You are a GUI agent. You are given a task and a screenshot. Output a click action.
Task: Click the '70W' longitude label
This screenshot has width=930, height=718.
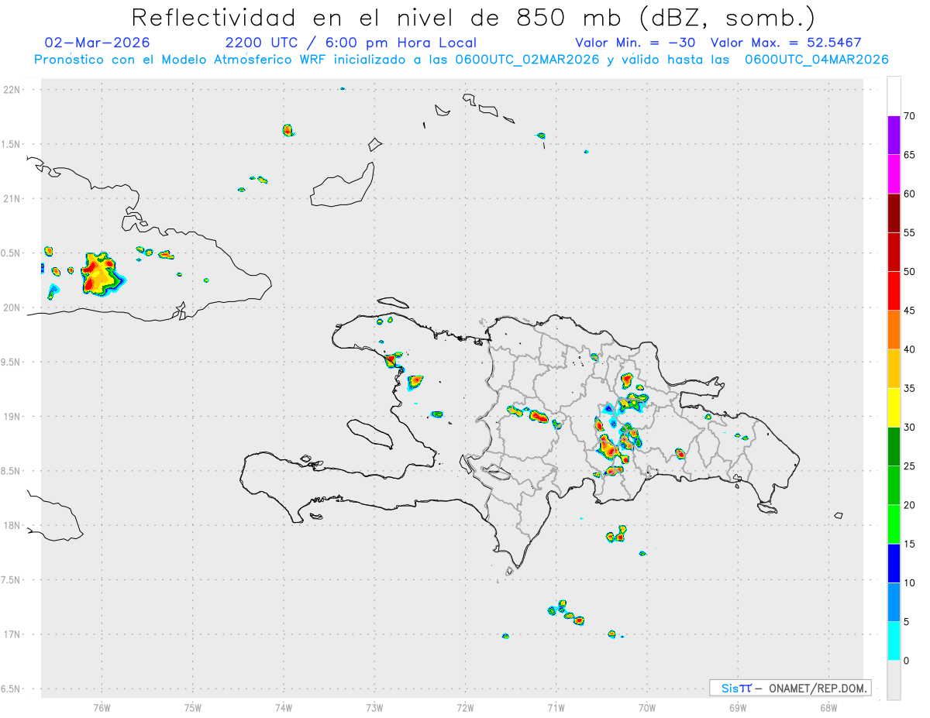click(x=647, y=708)
